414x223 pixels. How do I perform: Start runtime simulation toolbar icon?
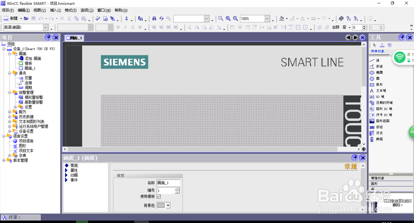(105, 19)
